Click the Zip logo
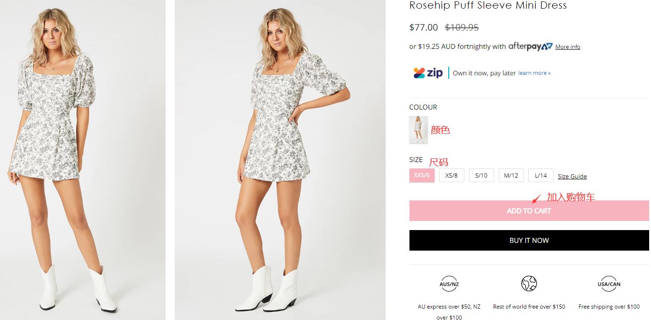 point(428,73)
